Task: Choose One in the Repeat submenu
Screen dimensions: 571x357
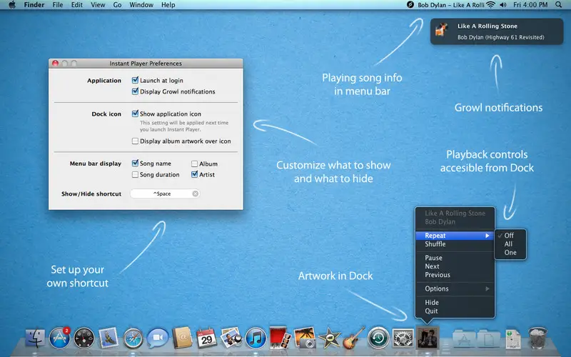Action: 510,253
